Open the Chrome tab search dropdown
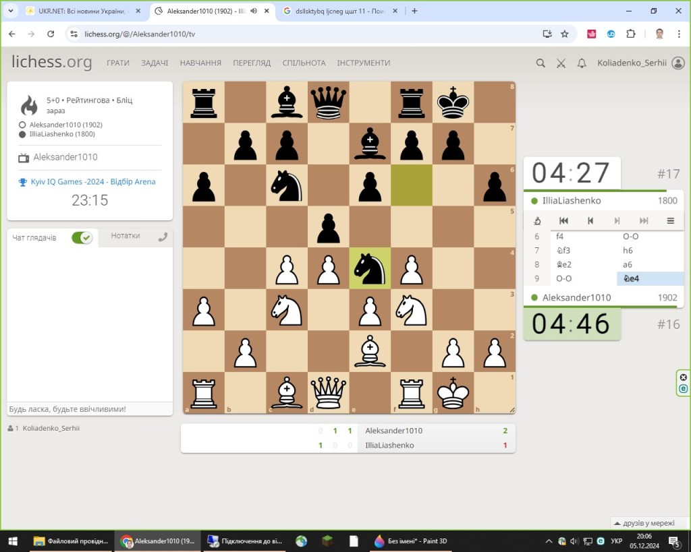The height and width of the screenshot is (552, 691). coord(11,11)
